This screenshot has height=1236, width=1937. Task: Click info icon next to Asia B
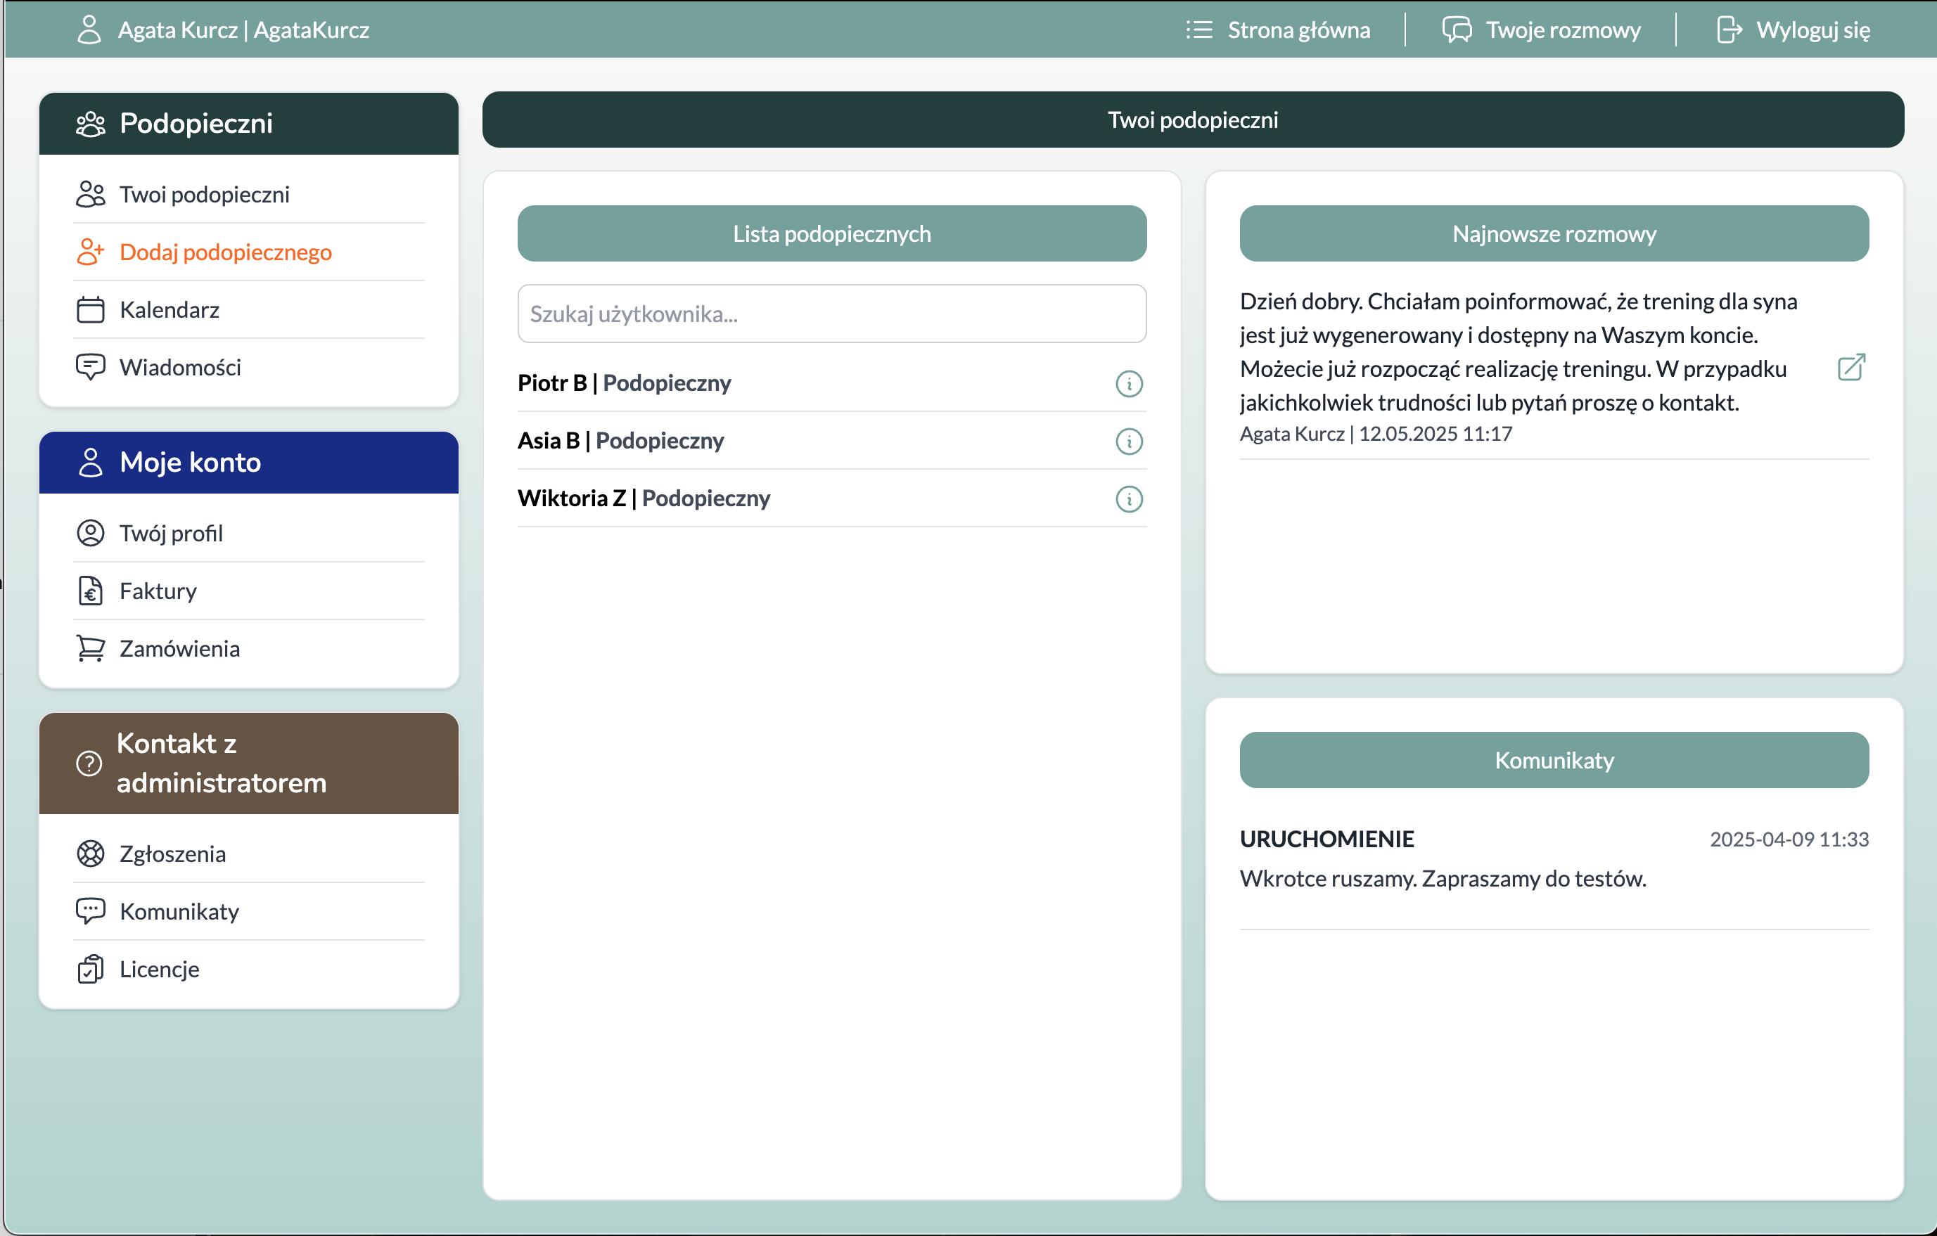(1129, 442)
